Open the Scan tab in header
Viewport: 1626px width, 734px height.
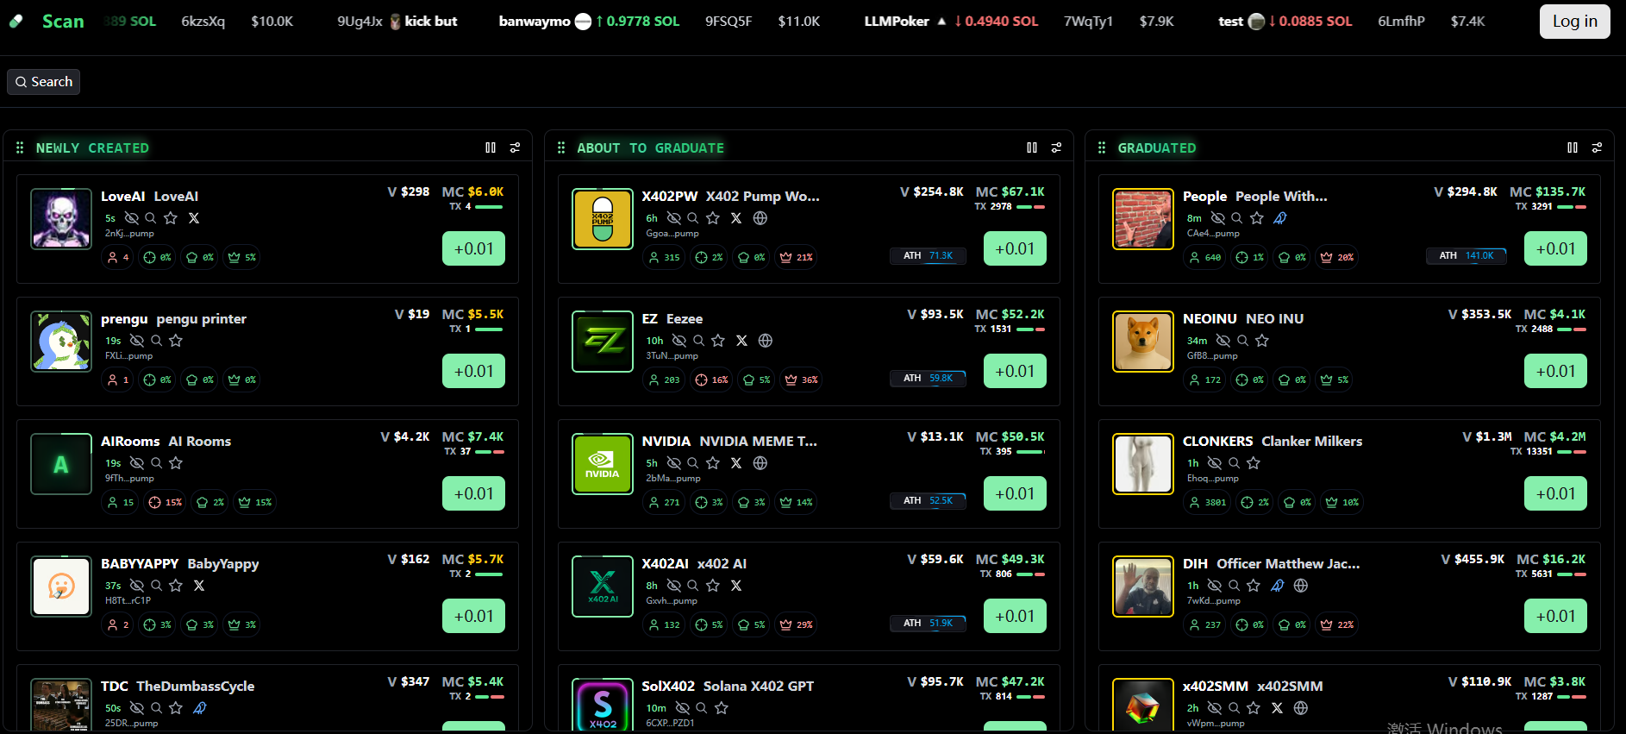click(x=63, y=21)
